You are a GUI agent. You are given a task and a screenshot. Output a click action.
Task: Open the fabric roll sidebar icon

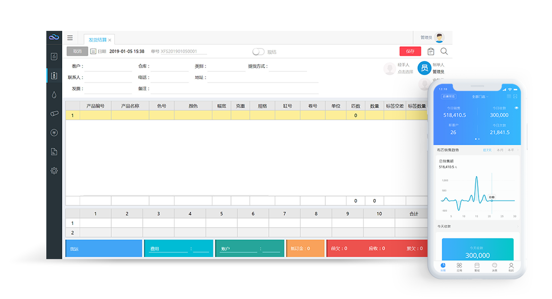coord(54,113)
